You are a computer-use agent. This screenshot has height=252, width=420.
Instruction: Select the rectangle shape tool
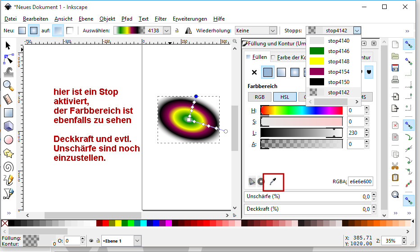pyautogui.click(x=8, y=113)
